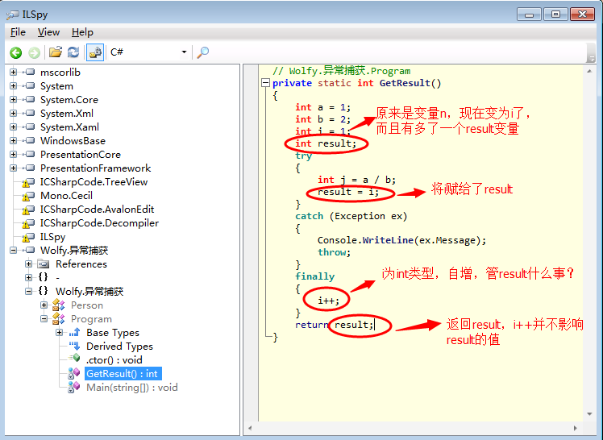Image resolution: width=603 pixels, height=440 pixels.
Task: Open the File menu
Action: (18, 32)
